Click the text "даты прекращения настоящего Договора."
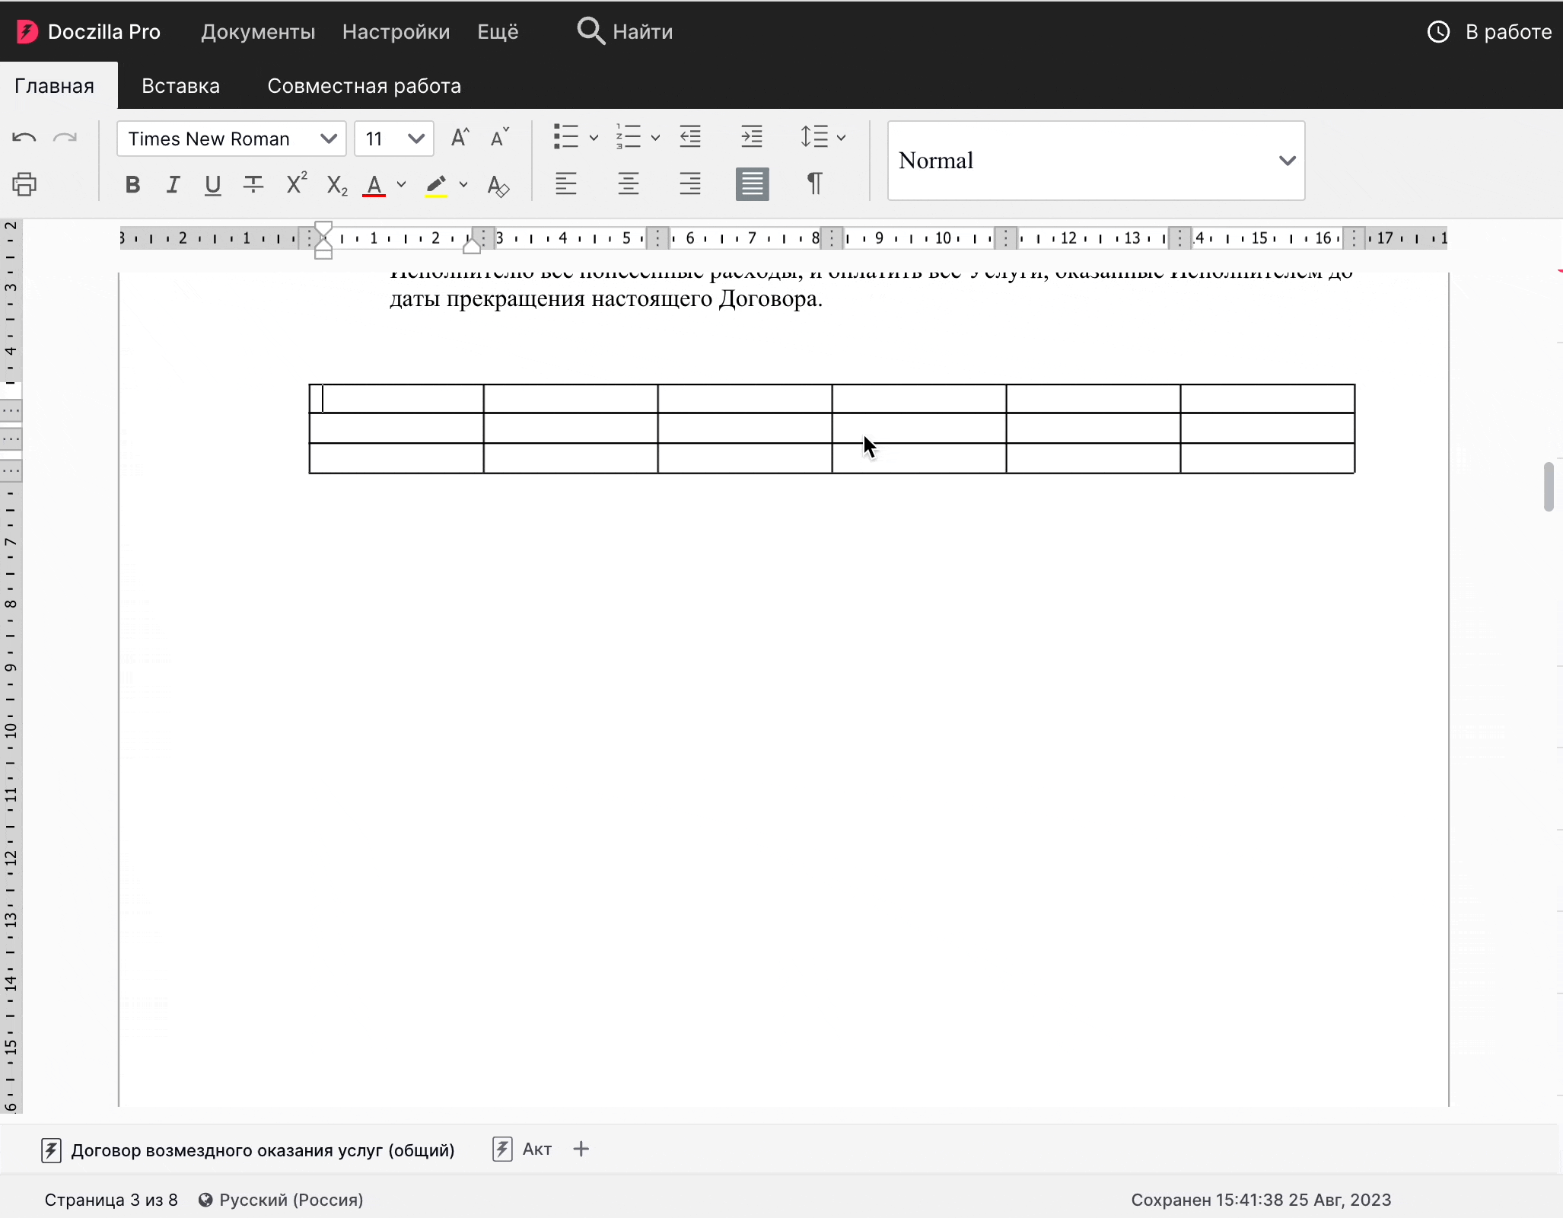 [x=606, y=298]
